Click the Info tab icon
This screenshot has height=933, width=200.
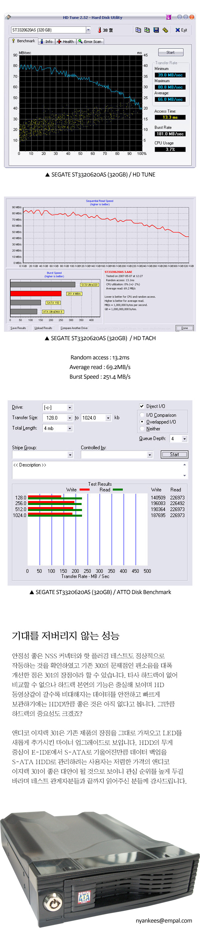tap(42, 41)
